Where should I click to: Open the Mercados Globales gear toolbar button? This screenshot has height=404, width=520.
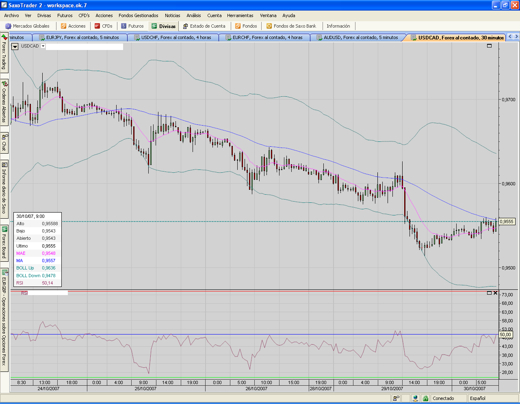[28, 26]
